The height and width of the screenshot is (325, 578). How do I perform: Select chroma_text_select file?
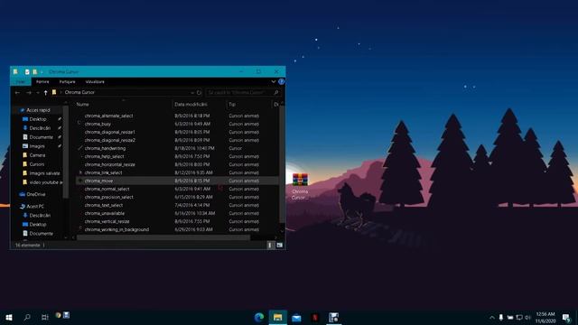point(104,205)
